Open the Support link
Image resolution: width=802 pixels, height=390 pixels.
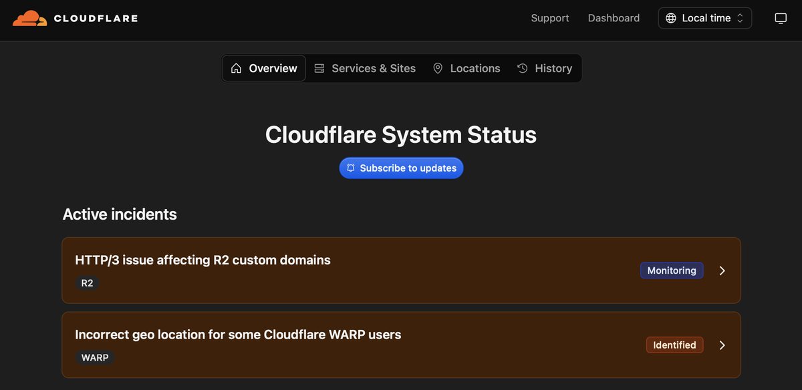[x=550, y=18]
